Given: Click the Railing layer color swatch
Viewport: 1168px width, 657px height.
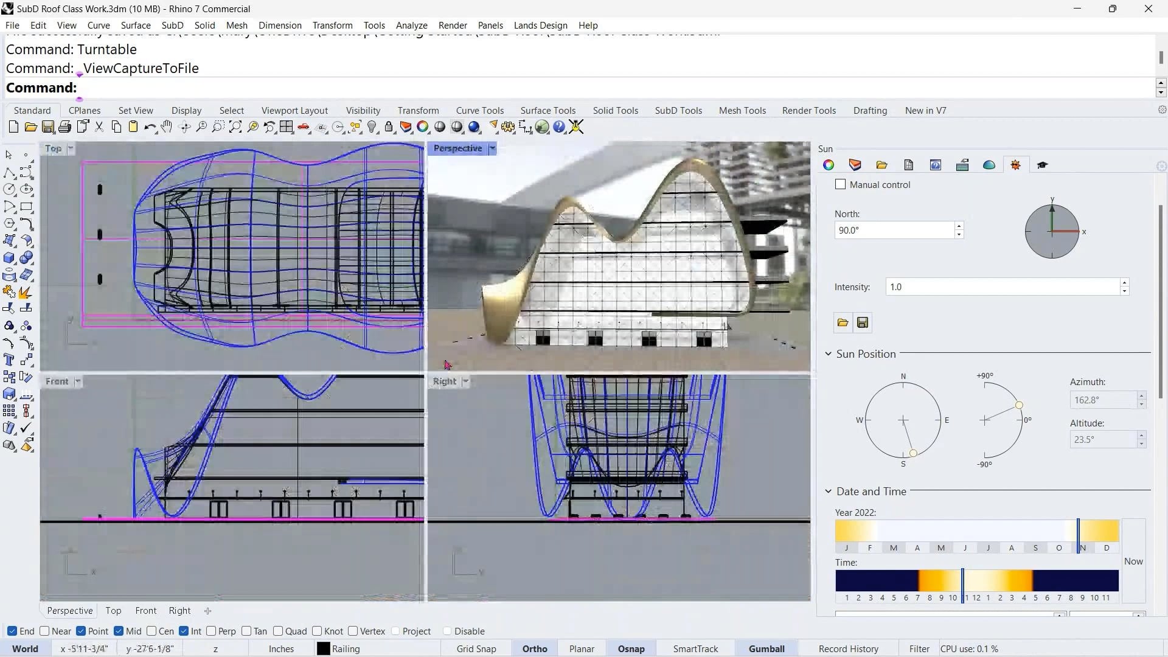Looking at the screenshot, I should tap(324, 649).
